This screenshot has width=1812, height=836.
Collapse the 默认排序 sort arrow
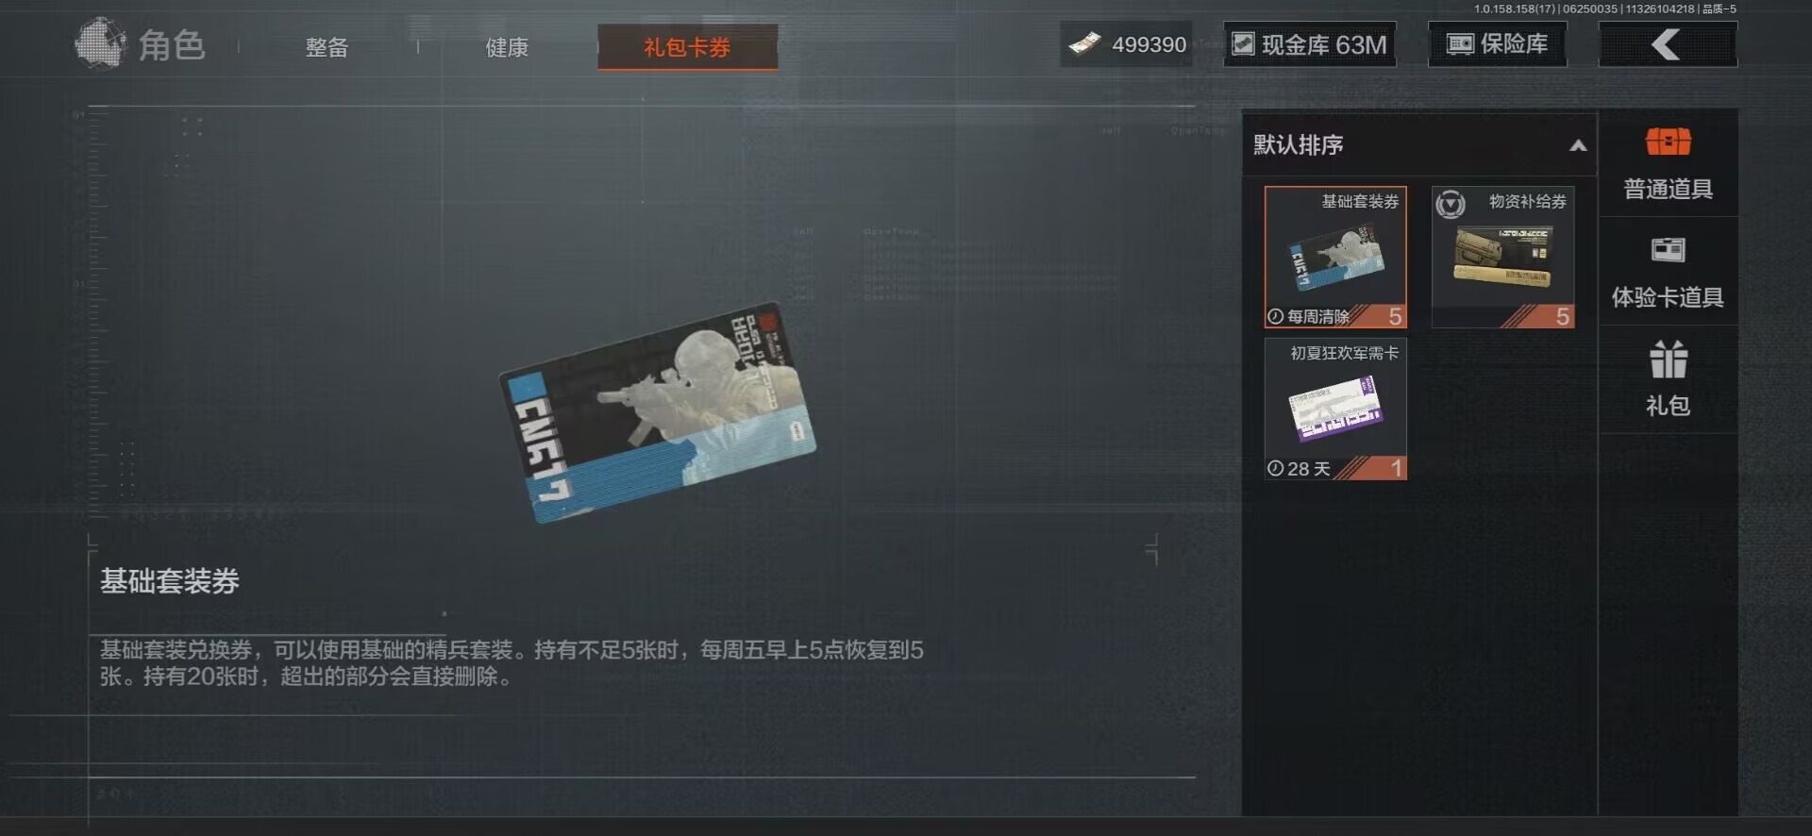pos(1578,145)
